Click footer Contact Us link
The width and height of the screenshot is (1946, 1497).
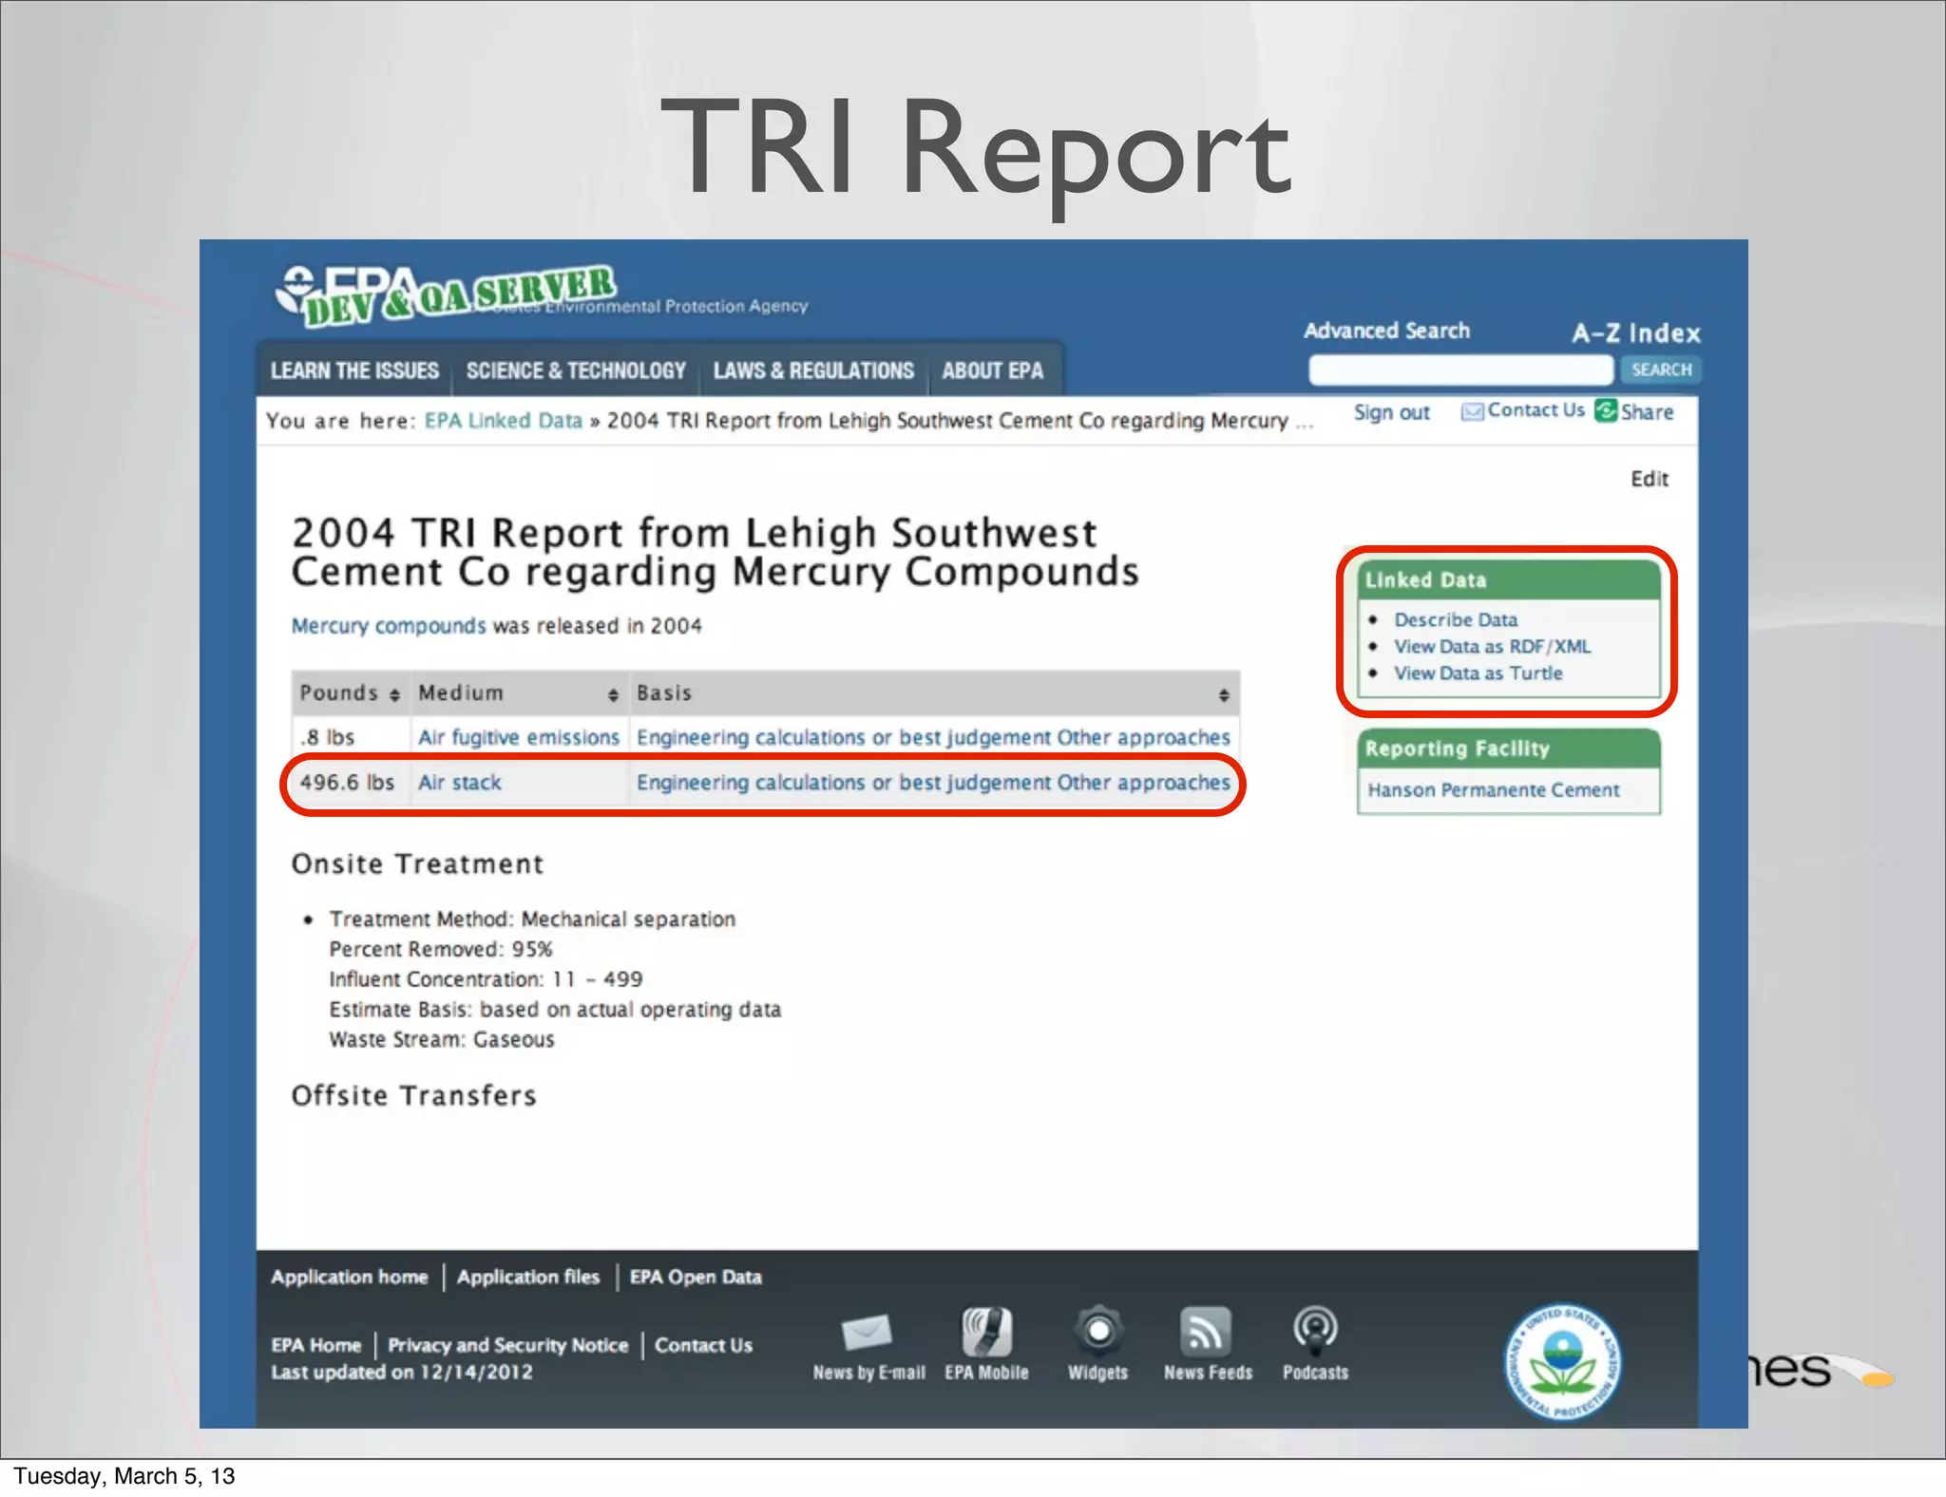pos(703,1345)
